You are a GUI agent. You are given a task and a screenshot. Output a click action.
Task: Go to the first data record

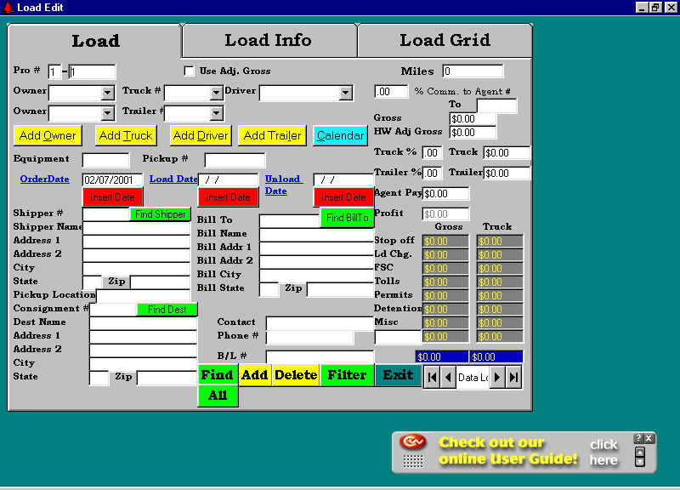pyautogui.click(x=433, y=377)
